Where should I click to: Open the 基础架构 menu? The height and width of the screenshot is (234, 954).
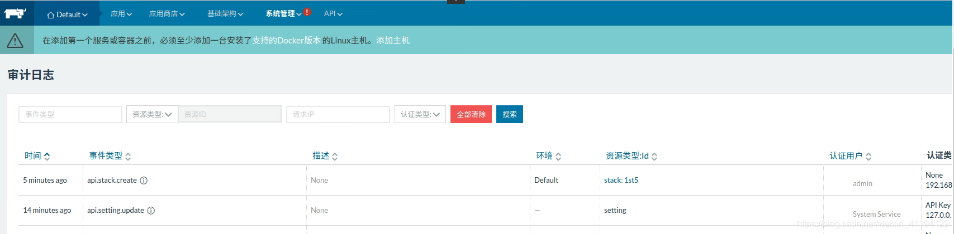click(x=225, y=14)
